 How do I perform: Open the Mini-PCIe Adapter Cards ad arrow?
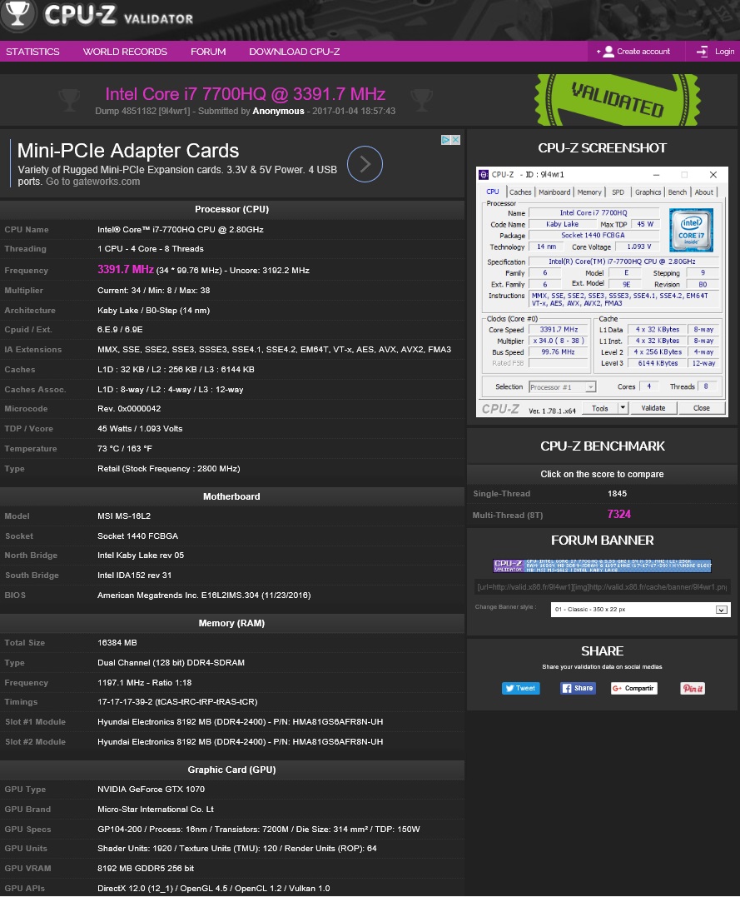click(365, 164)
